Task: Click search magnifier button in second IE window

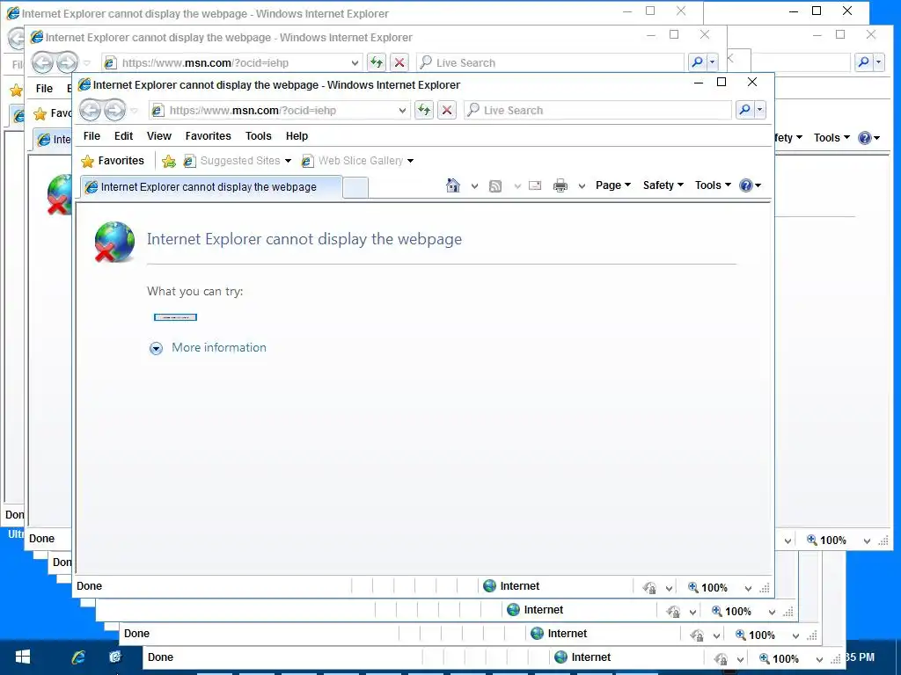Action: [x=697, y=62]
